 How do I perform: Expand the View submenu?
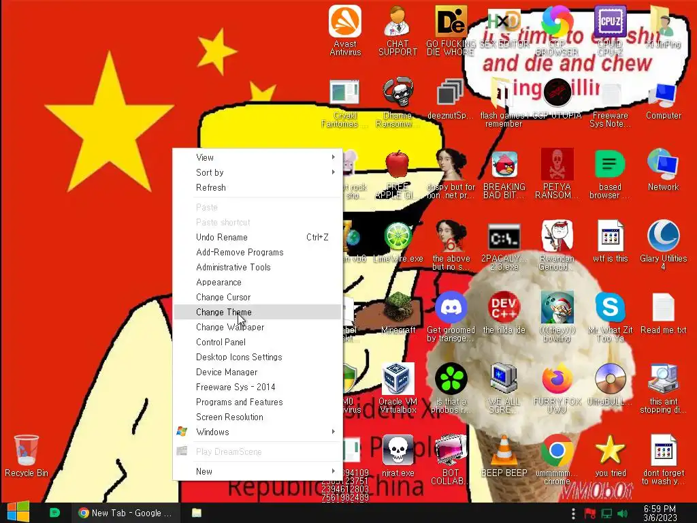coord(257,157)
